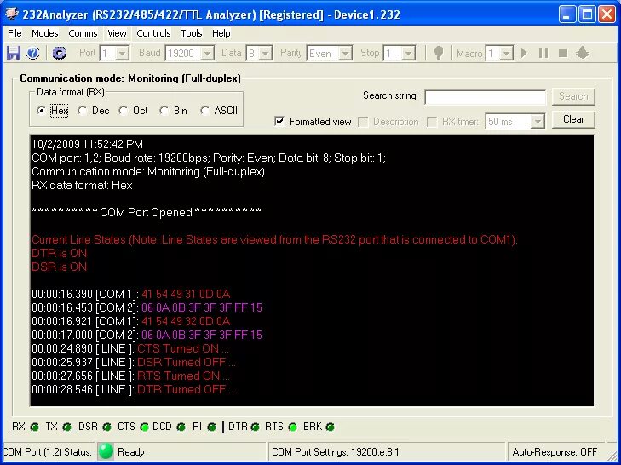Click the 'DSR is ON' line

pos(59,267)
